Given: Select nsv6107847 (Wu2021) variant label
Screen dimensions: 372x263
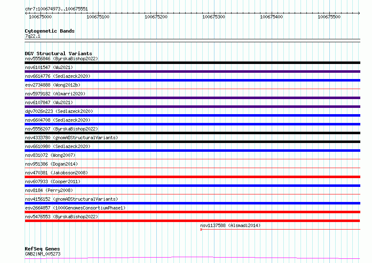Looking at the screenshot, I should [49, 102].
